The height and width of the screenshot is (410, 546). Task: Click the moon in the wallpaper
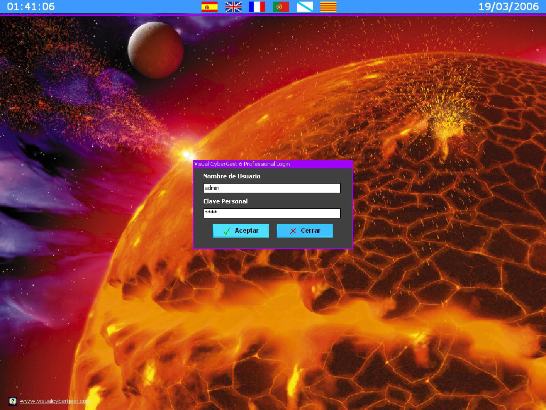156,50
